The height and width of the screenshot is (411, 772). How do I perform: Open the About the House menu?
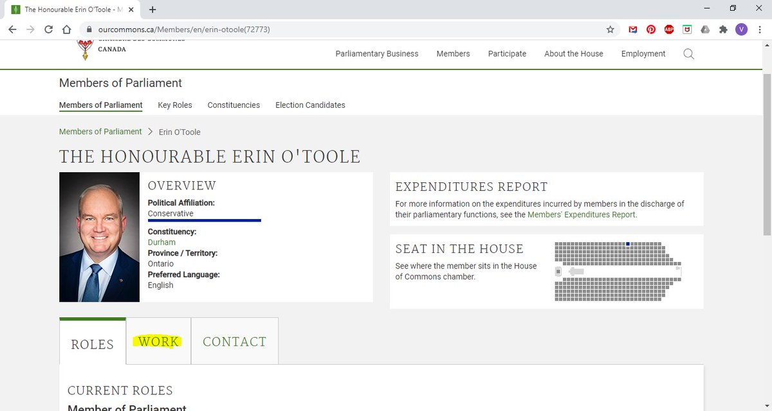[x=574, y=54]
